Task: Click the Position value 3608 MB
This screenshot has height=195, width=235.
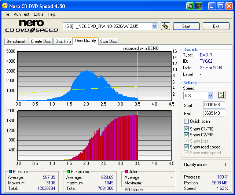Action: coord(220,183)
